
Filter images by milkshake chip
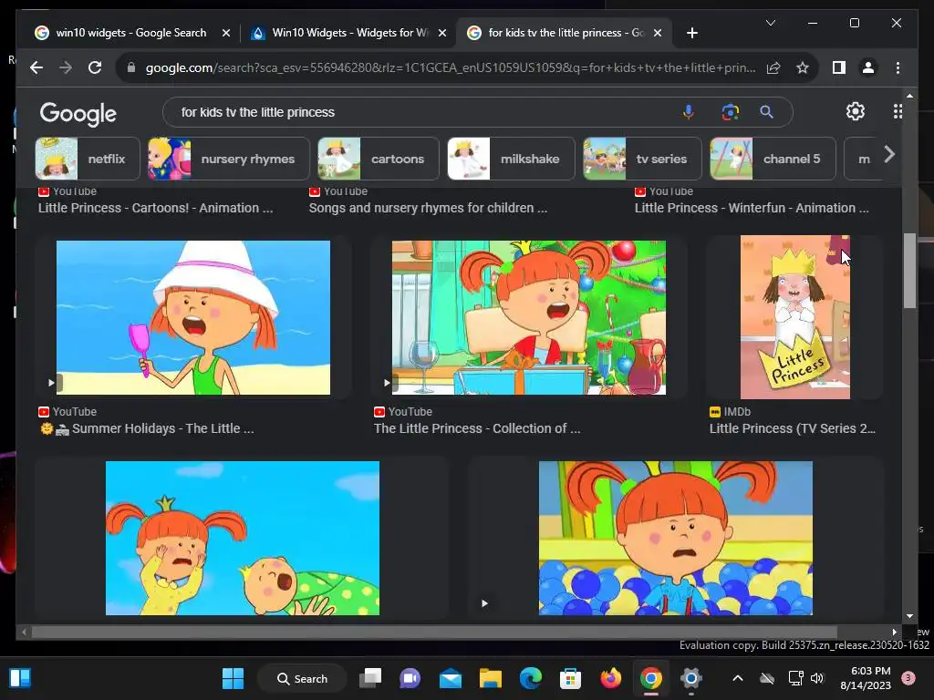[511, 159]
